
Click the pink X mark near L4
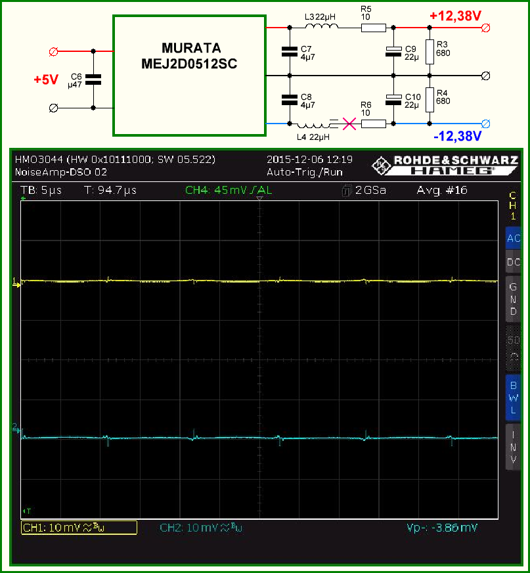[x=349, y=124]
